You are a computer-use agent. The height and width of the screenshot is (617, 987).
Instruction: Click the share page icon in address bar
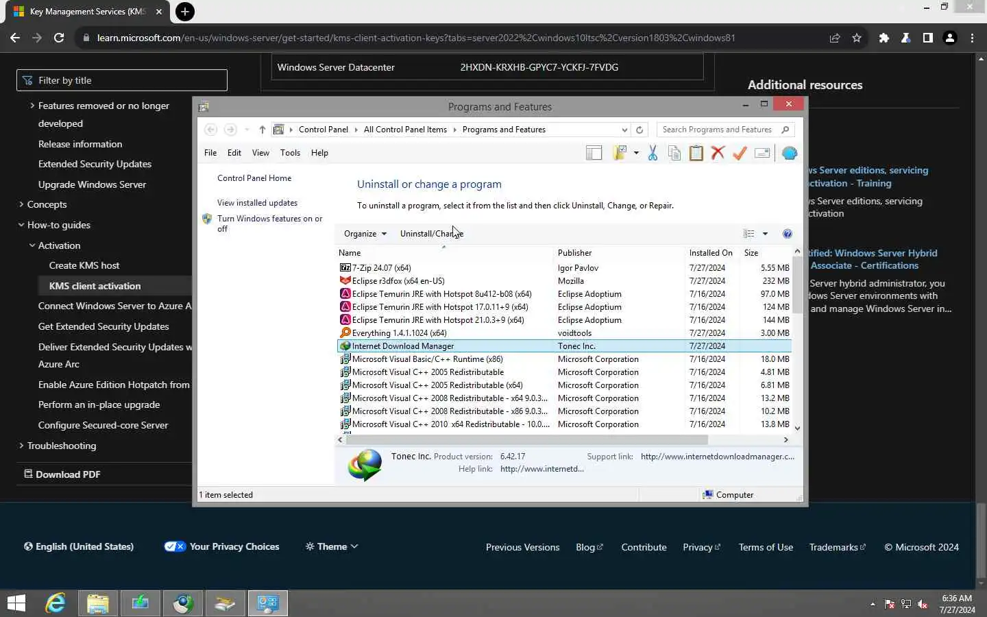[835, 38]
